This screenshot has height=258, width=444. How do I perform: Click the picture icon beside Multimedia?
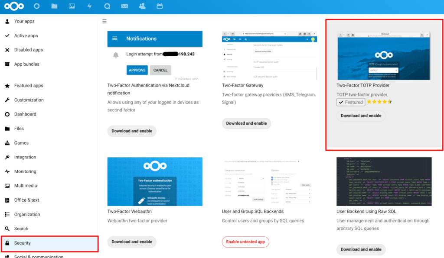click(x=7, y=186)
